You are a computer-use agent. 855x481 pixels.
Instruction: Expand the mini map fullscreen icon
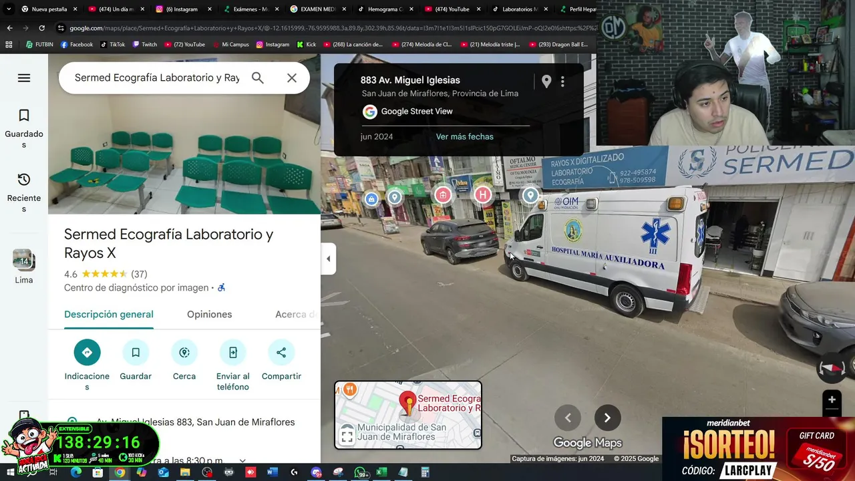(347, 437)
